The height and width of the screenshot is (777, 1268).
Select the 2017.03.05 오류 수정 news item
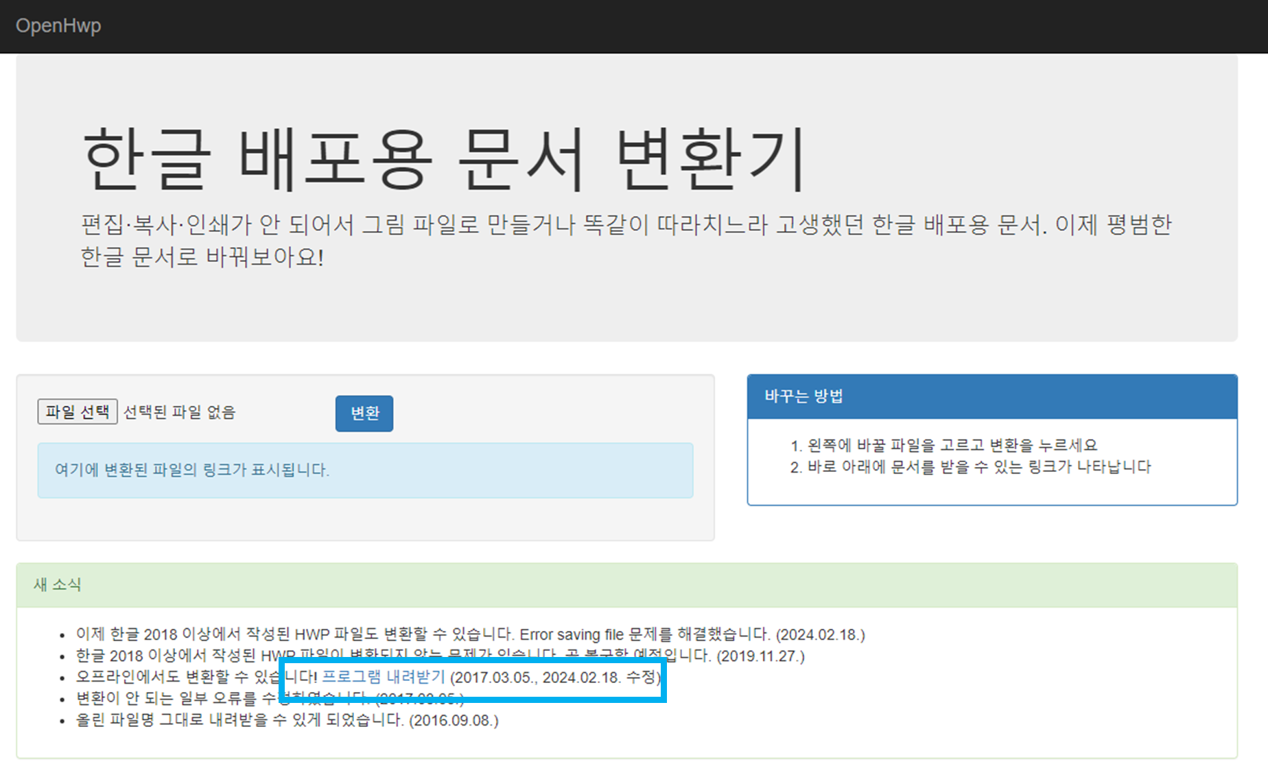(268, 699)
